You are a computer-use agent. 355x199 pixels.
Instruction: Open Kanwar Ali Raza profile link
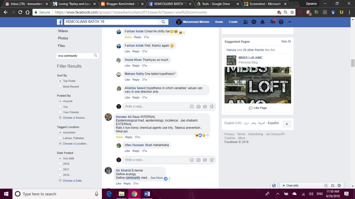click(128, 117)
